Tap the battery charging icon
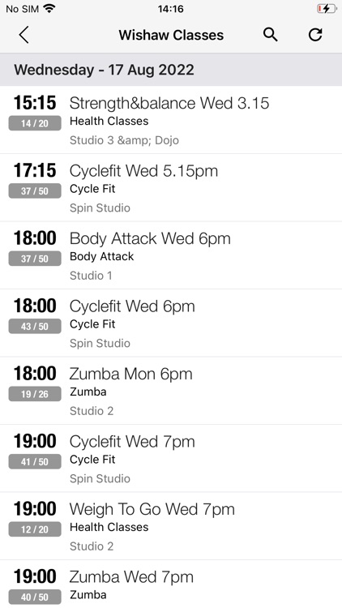The height and width of the screenshot is (608, 342). click(x=326, y=9)
